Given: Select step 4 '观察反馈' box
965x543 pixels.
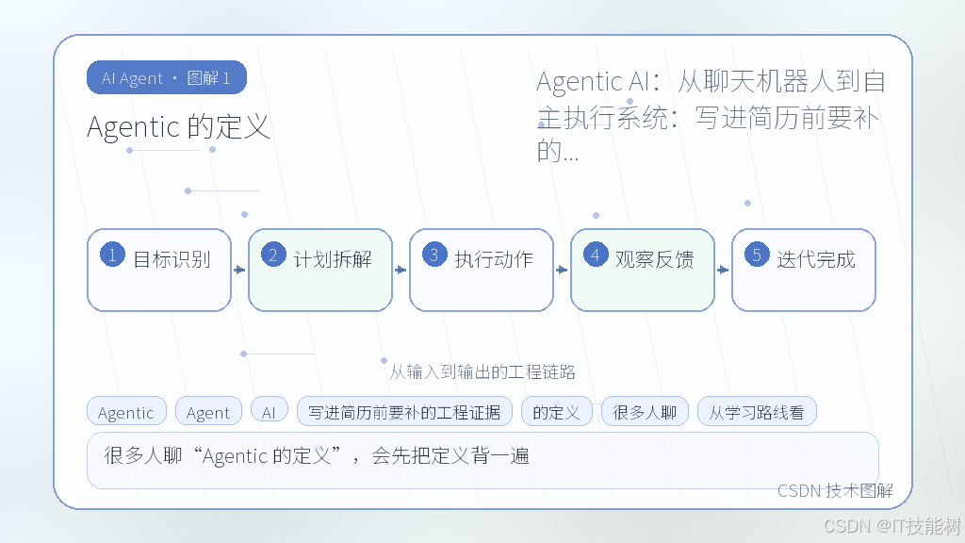Looking at the screenshot, I should (643, 270).
